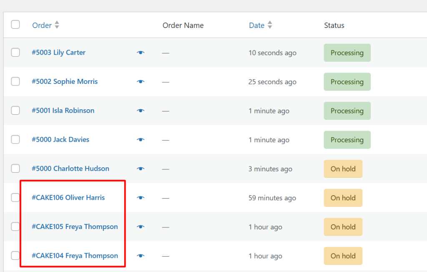427x272 pixels.
Task: Click the eye icon beside Charlotte Hudson
Action: tap(141, 169)
